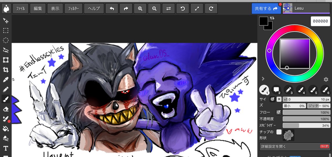This screenshot has height=157, width=332.
Task: Select the lasso selection tool
Action: click(x=6, y=50)
